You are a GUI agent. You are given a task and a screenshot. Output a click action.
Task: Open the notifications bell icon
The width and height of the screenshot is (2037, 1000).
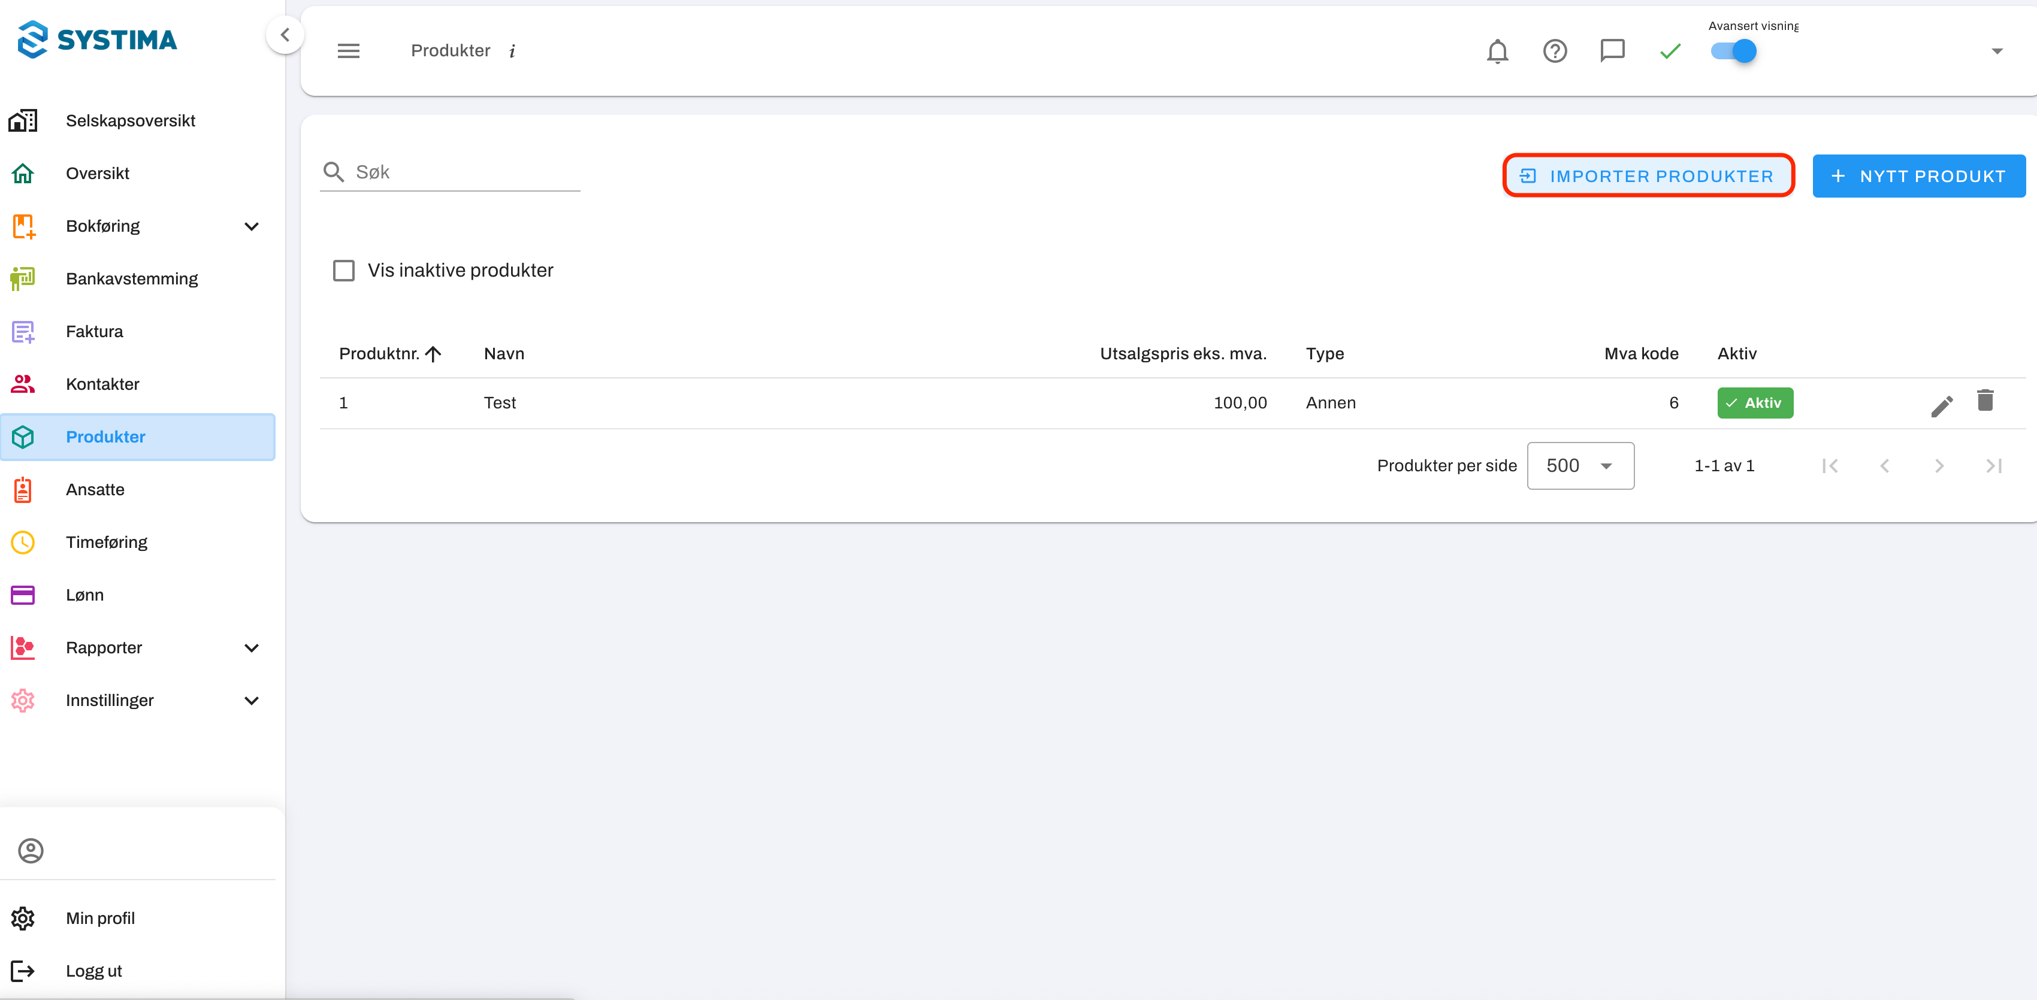[x=1497, y=51]
